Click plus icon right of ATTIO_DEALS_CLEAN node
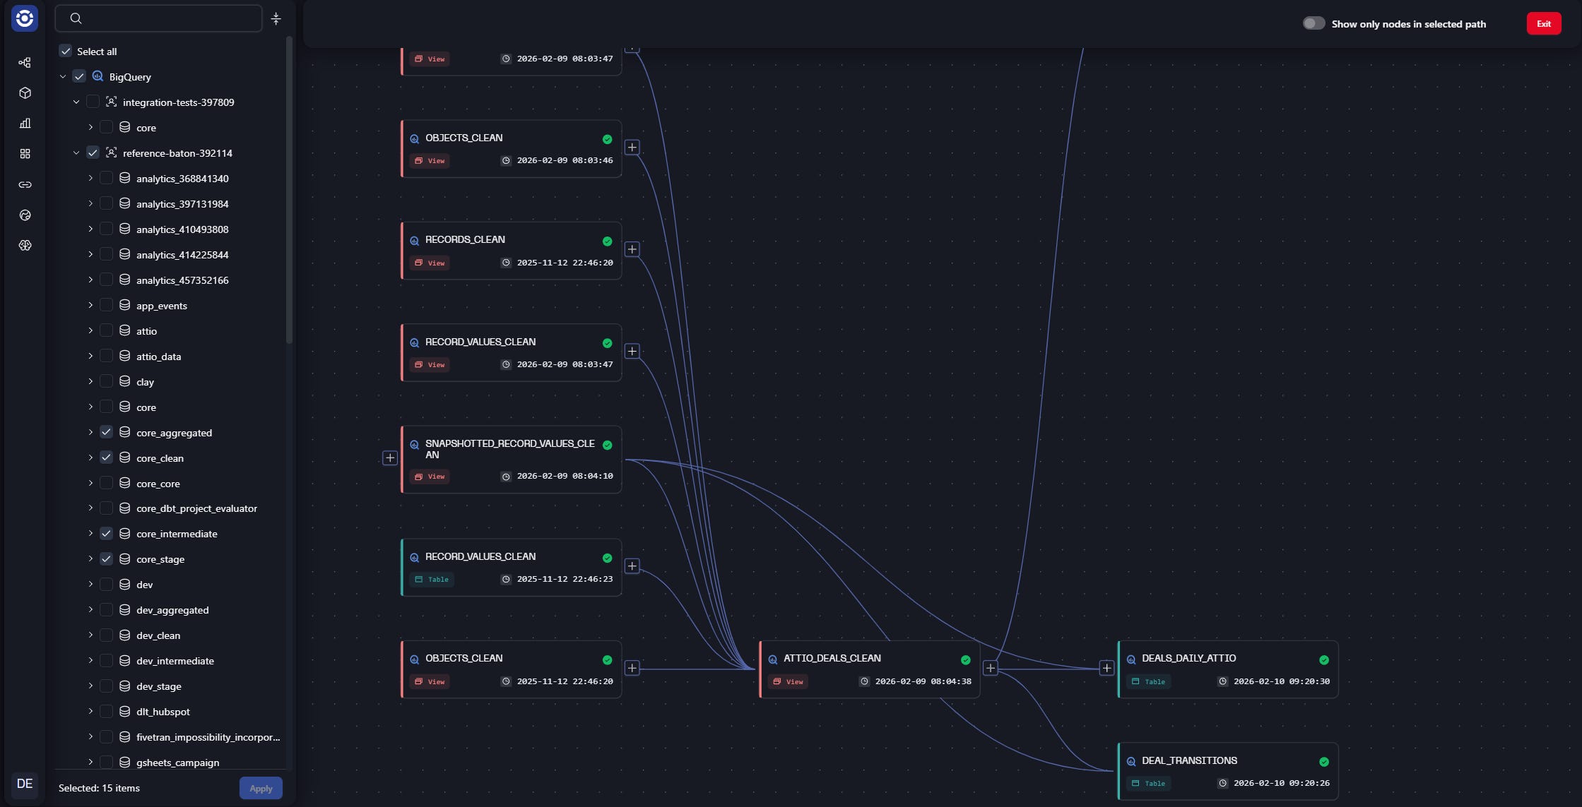 [991, 668]
